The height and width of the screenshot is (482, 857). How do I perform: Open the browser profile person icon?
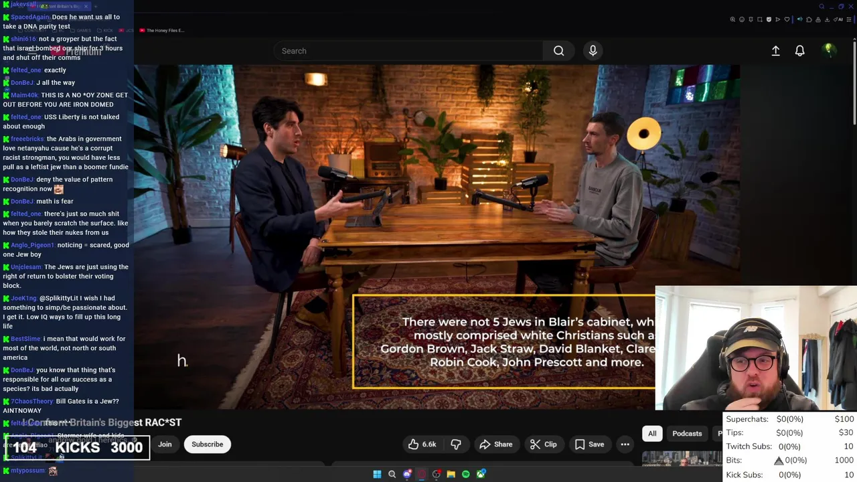click(x=818, y=19)
